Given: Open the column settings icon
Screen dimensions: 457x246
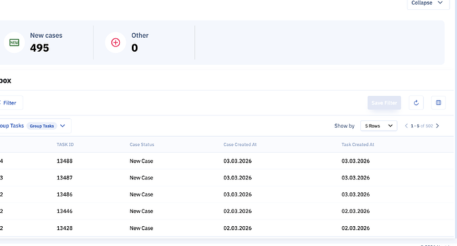Looking at the screenshot, I should [x=438, y=102].
